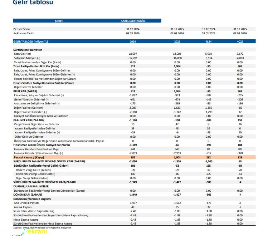The width and height of the screenshot is (272, 236).
Task: Select the DURDURULAN FAALİYETLER section heading
Action: pyautogui.click(x=31, y=186)
